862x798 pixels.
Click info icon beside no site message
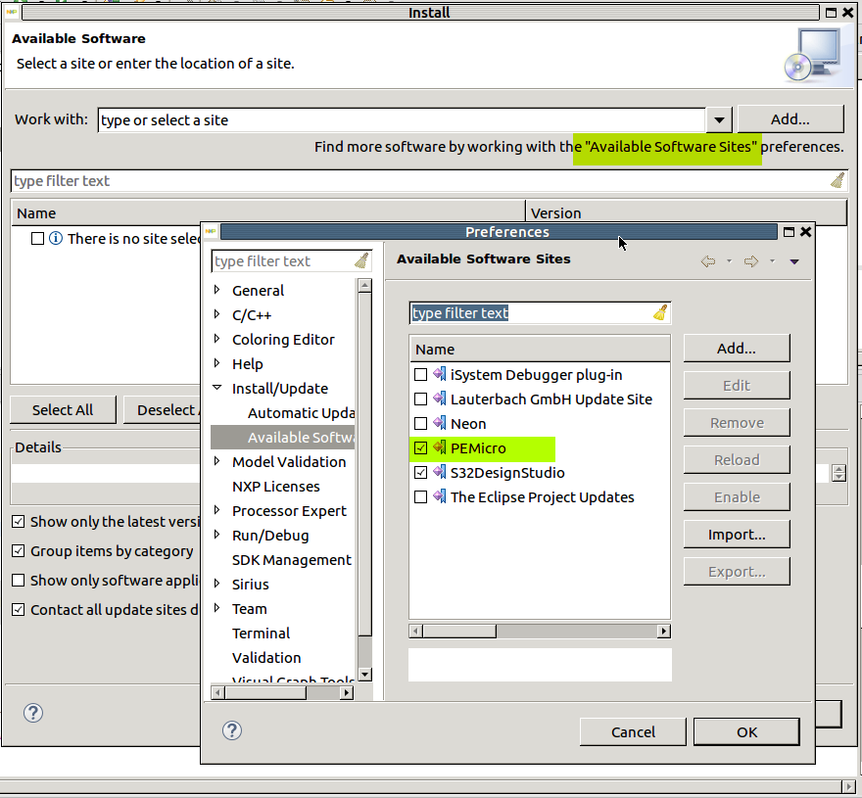56,239
